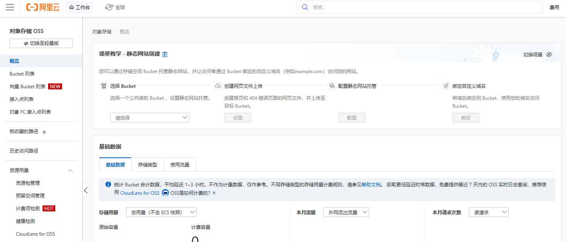The height and width of the screenshot is (242, 566).
Task: Click the document icon next to 场景教学 title
Action: point(165,54)
